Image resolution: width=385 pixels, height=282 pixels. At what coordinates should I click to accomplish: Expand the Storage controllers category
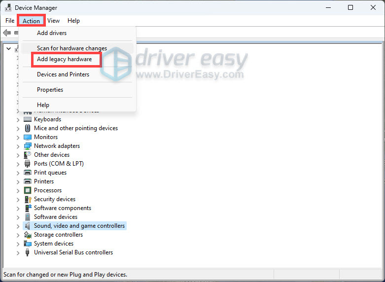(x=18, y=235)
